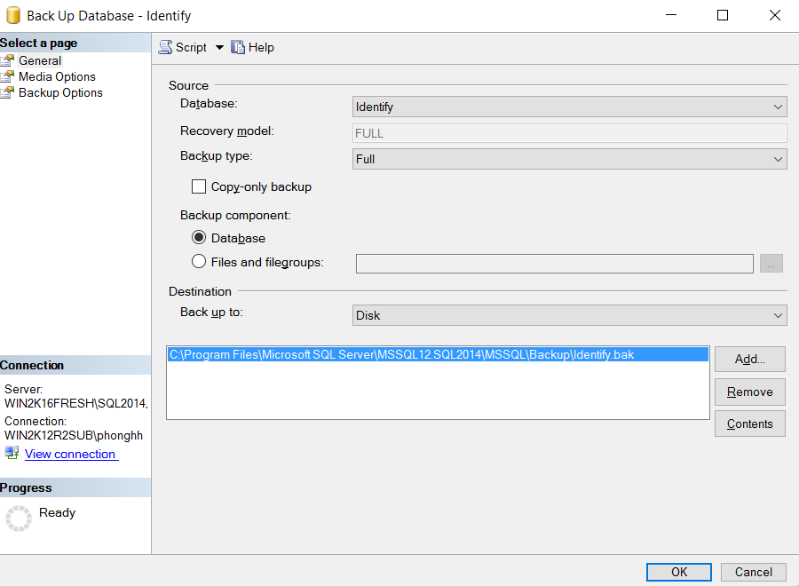This screenshot has width=799, height=586.
Task: Click the database icon in title bar
Action: click(x=13, y=16)
